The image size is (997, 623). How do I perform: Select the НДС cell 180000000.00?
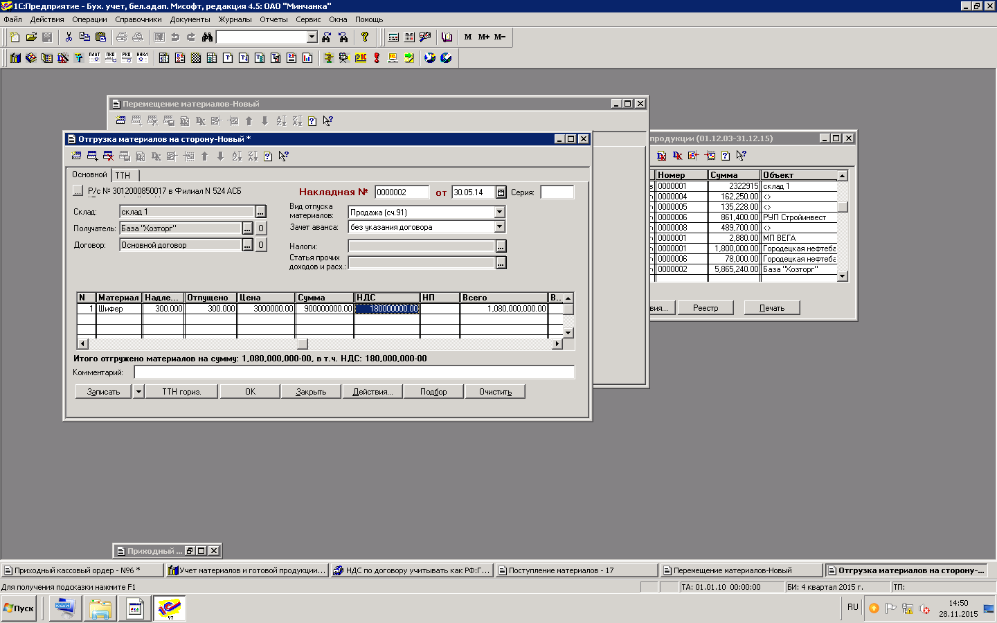[386, 309]
